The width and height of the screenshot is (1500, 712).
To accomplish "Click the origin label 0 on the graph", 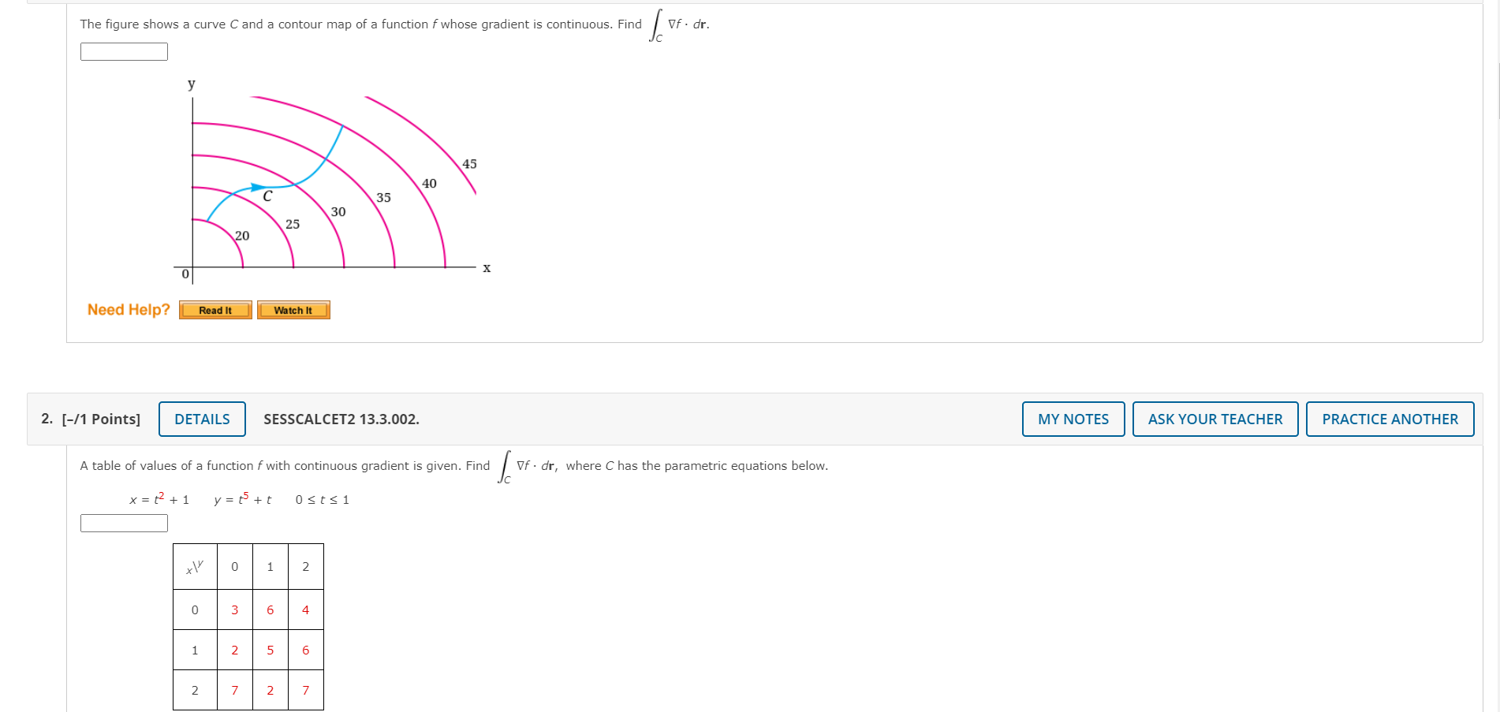I will tap(184, 274).
